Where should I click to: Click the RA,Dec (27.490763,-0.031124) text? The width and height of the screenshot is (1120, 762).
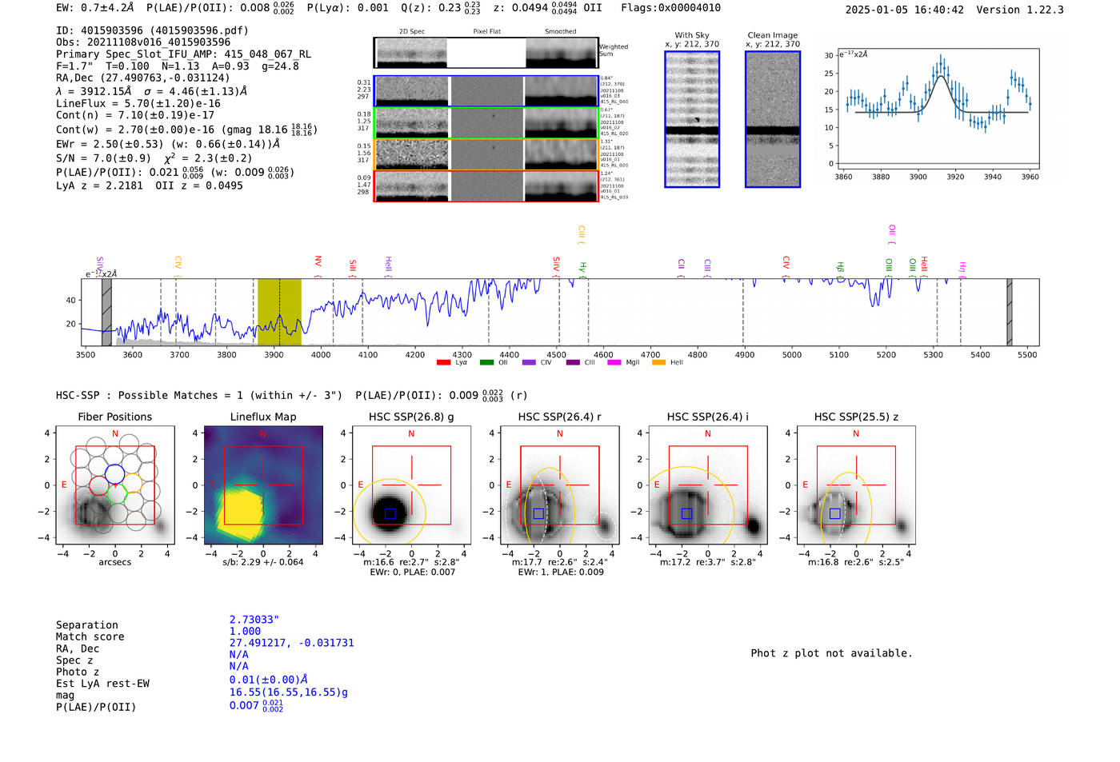[142, 78]
